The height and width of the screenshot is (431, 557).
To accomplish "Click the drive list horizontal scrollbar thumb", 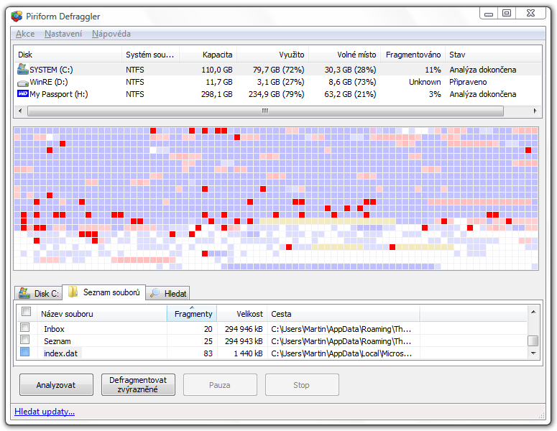I will (x=265, y=111).
